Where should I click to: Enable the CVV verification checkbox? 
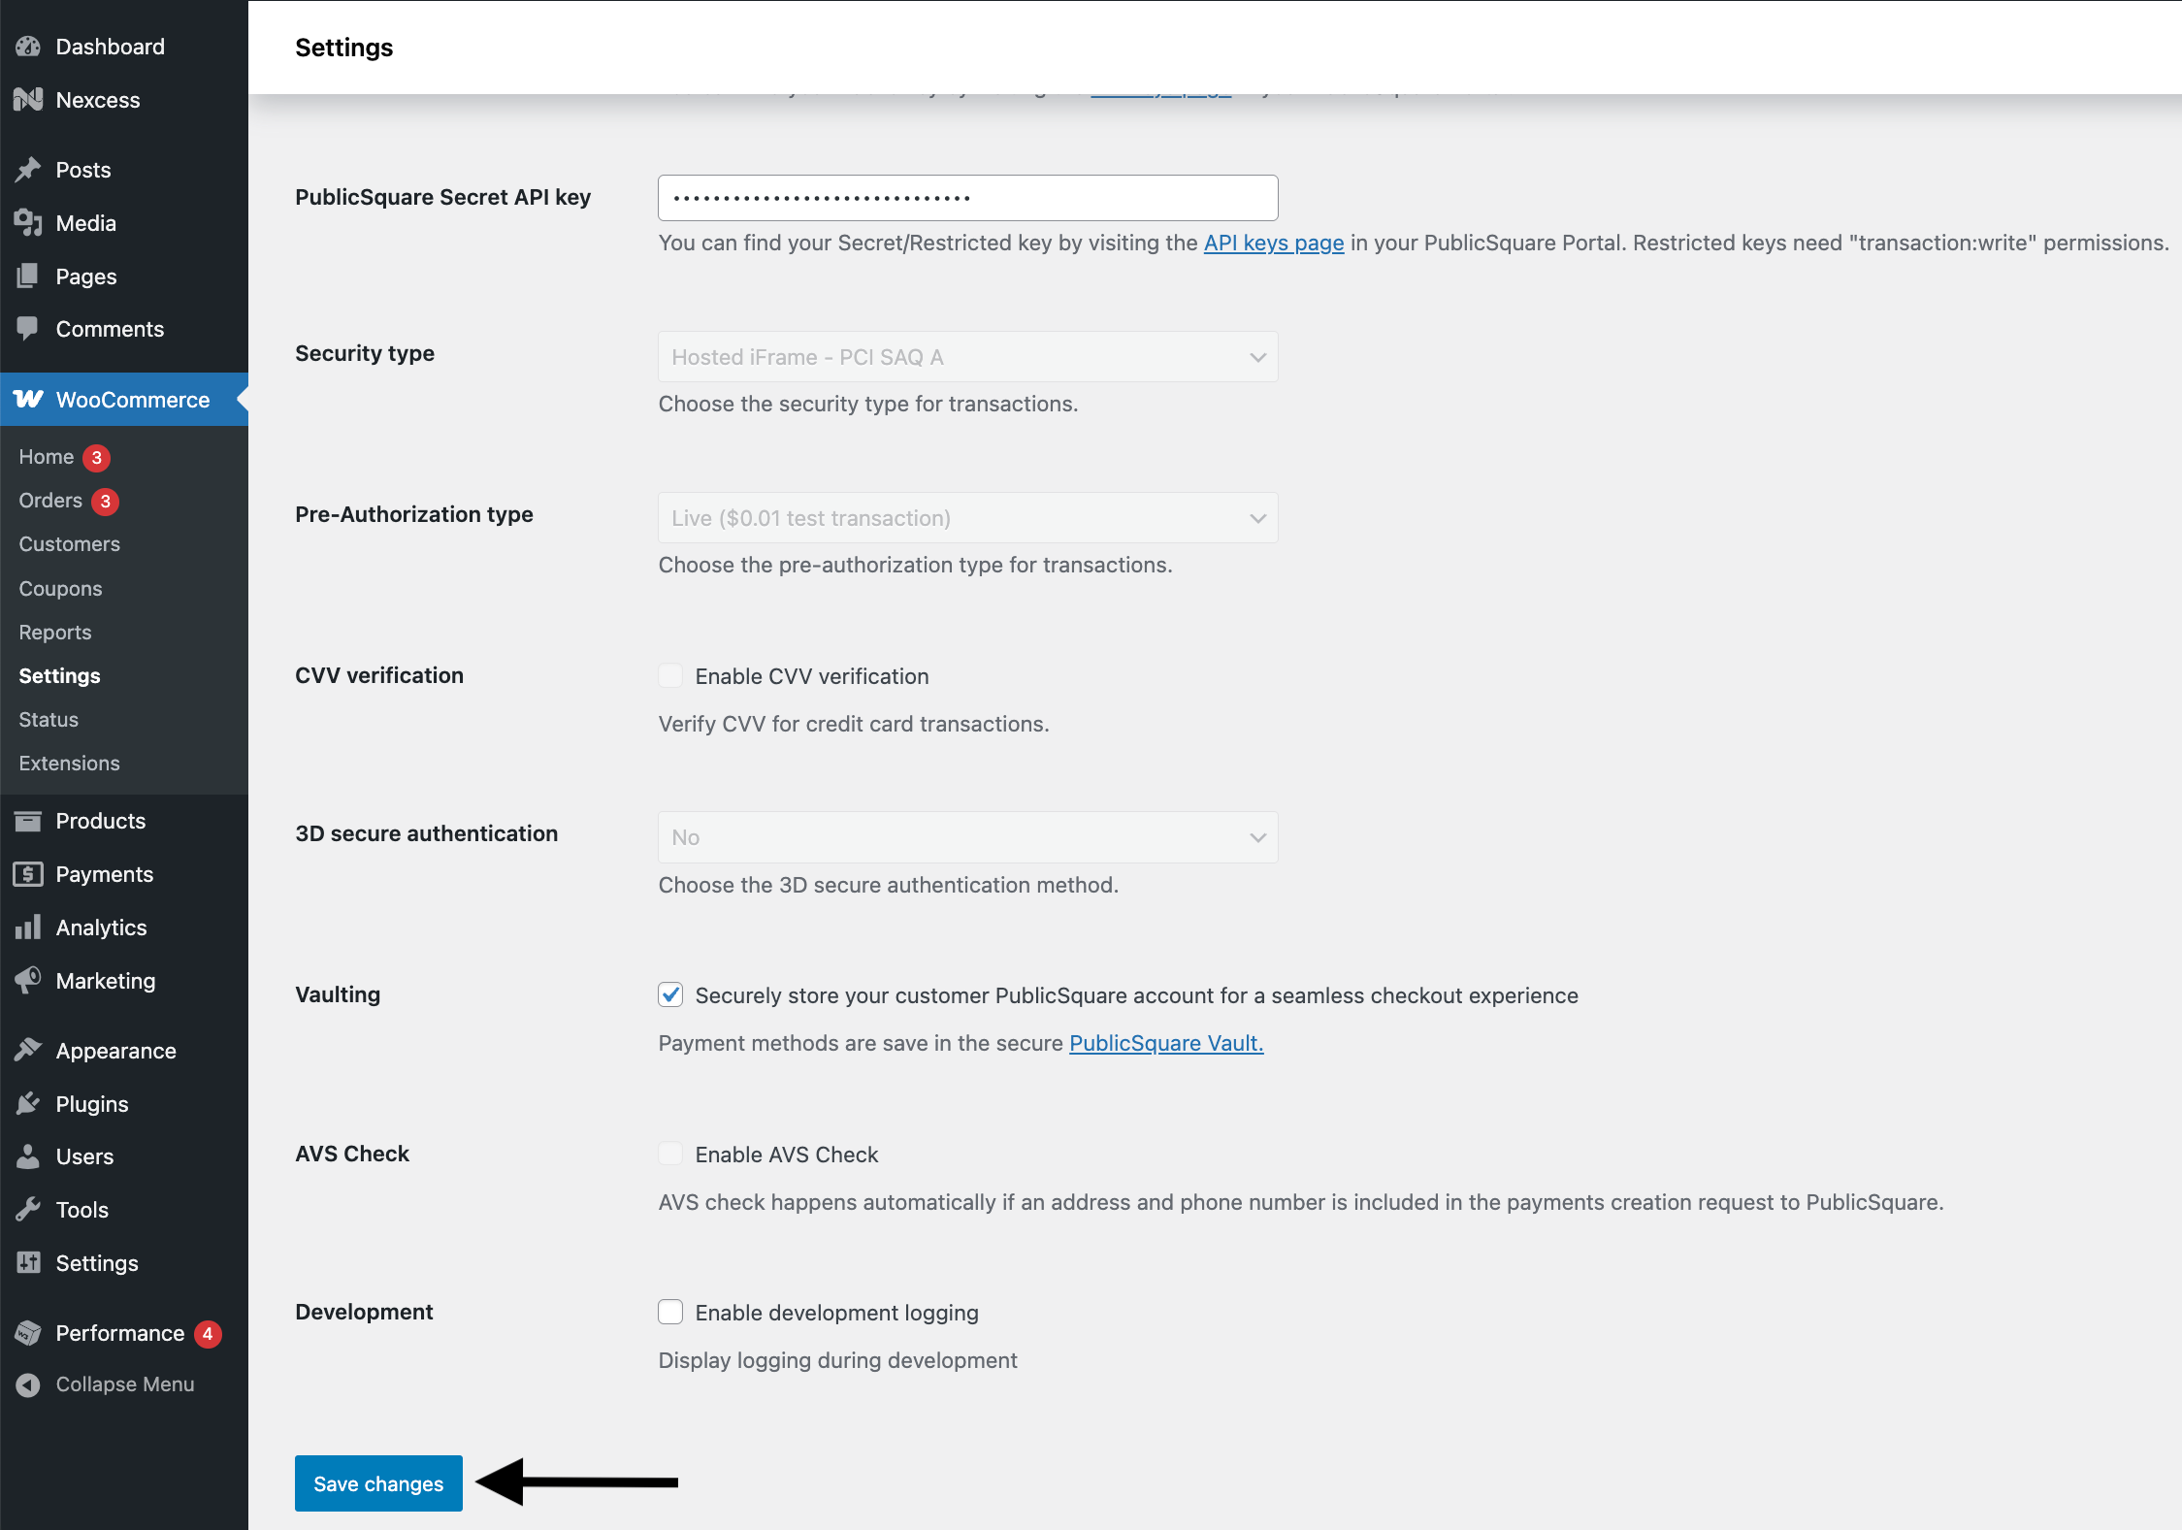(670, 676)
